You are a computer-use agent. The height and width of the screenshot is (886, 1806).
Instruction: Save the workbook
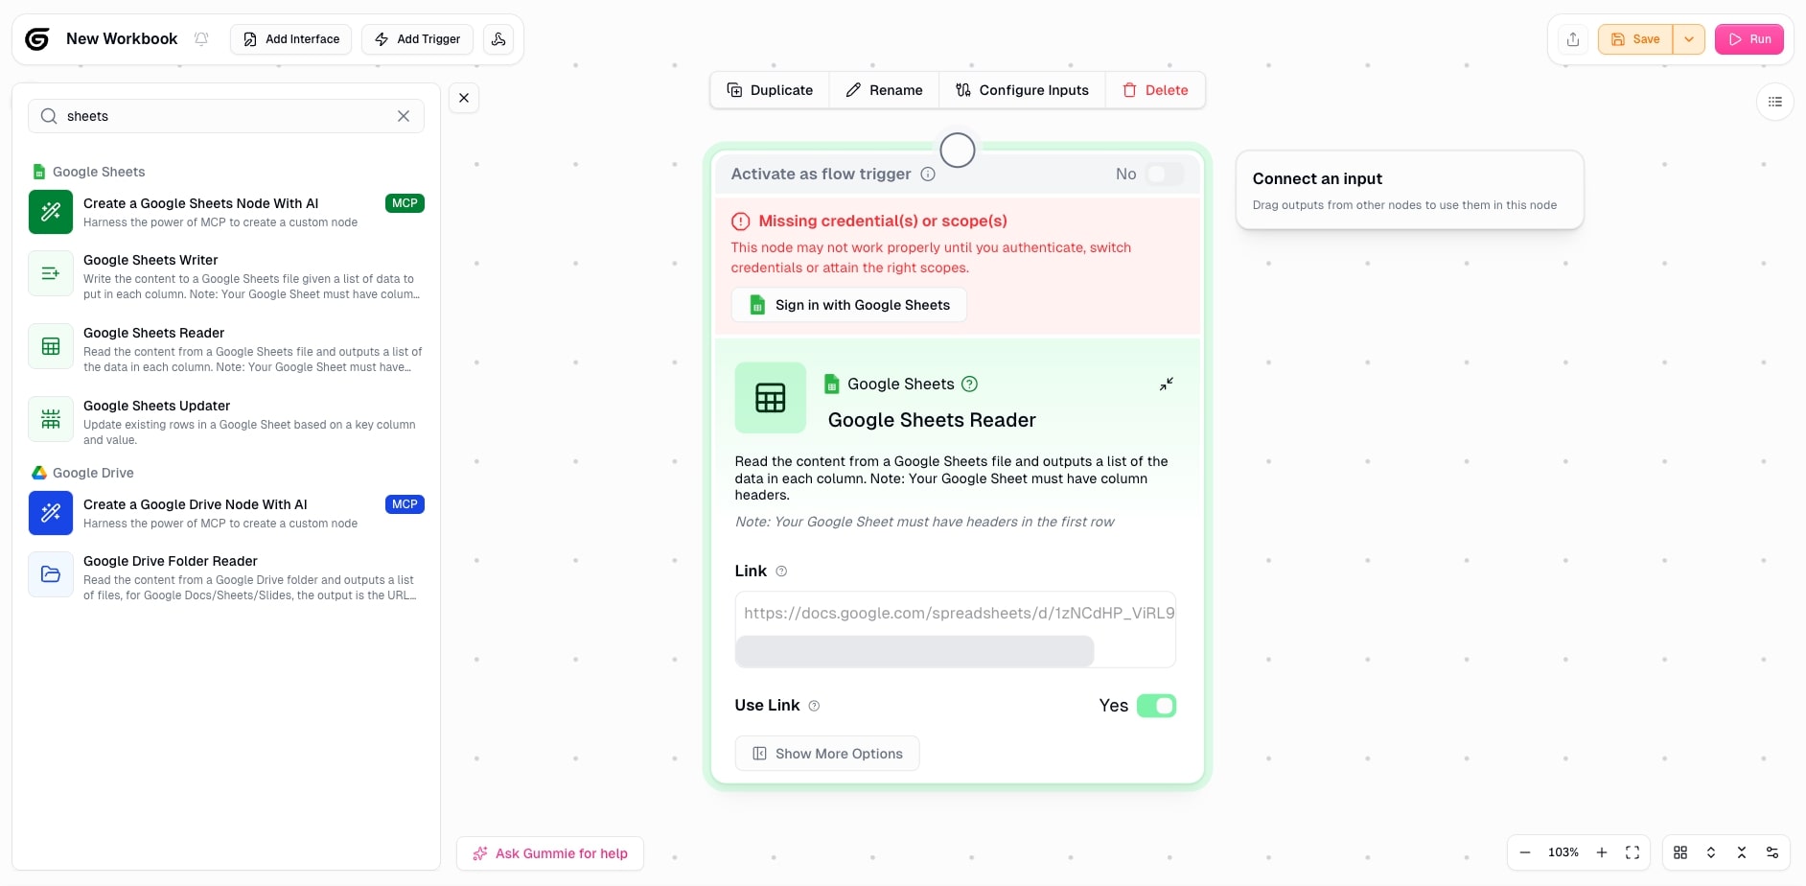(x=1635, y=39)
